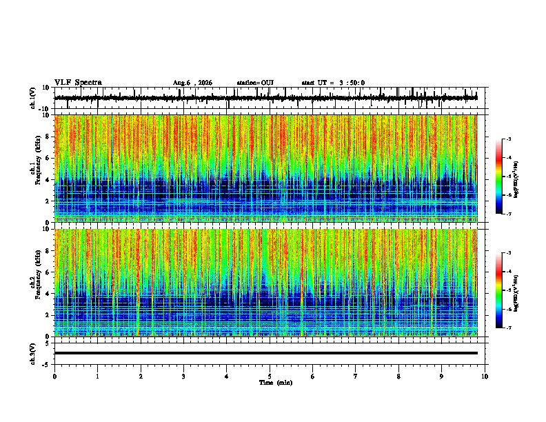Click the "9" tick on the time axis
Image resolution: width=546 pixels, height=422 pixels.
point(441,376)
